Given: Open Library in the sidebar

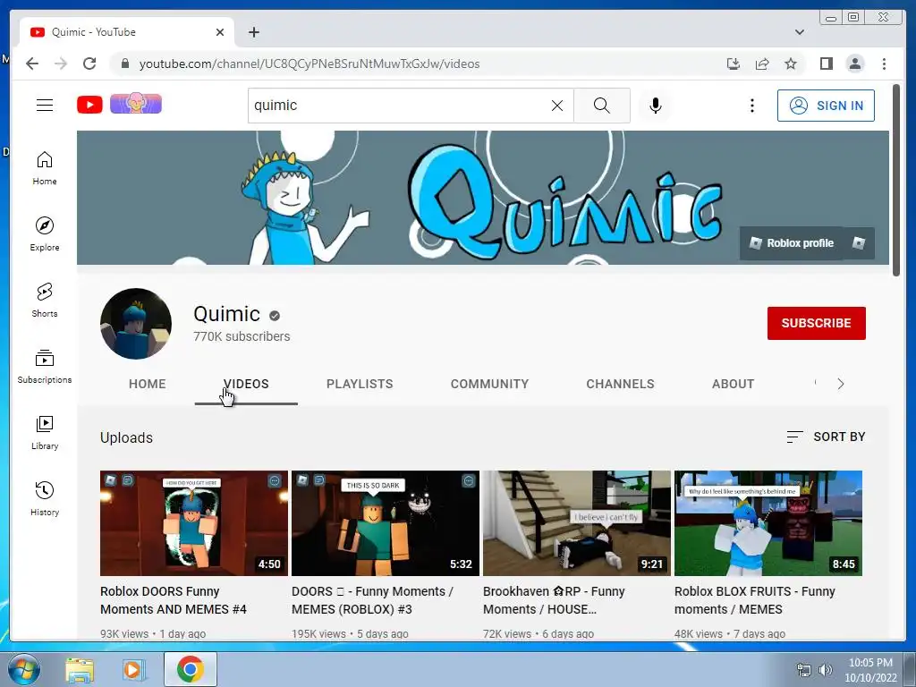Looking at the screenshot, I should click(45, 432).
